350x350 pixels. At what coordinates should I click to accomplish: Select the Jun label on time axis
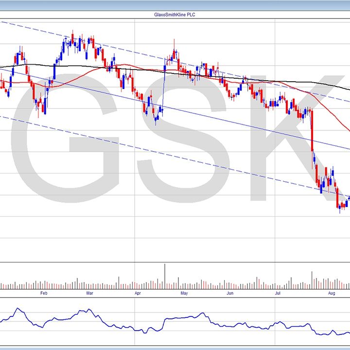tap(229, 293)
